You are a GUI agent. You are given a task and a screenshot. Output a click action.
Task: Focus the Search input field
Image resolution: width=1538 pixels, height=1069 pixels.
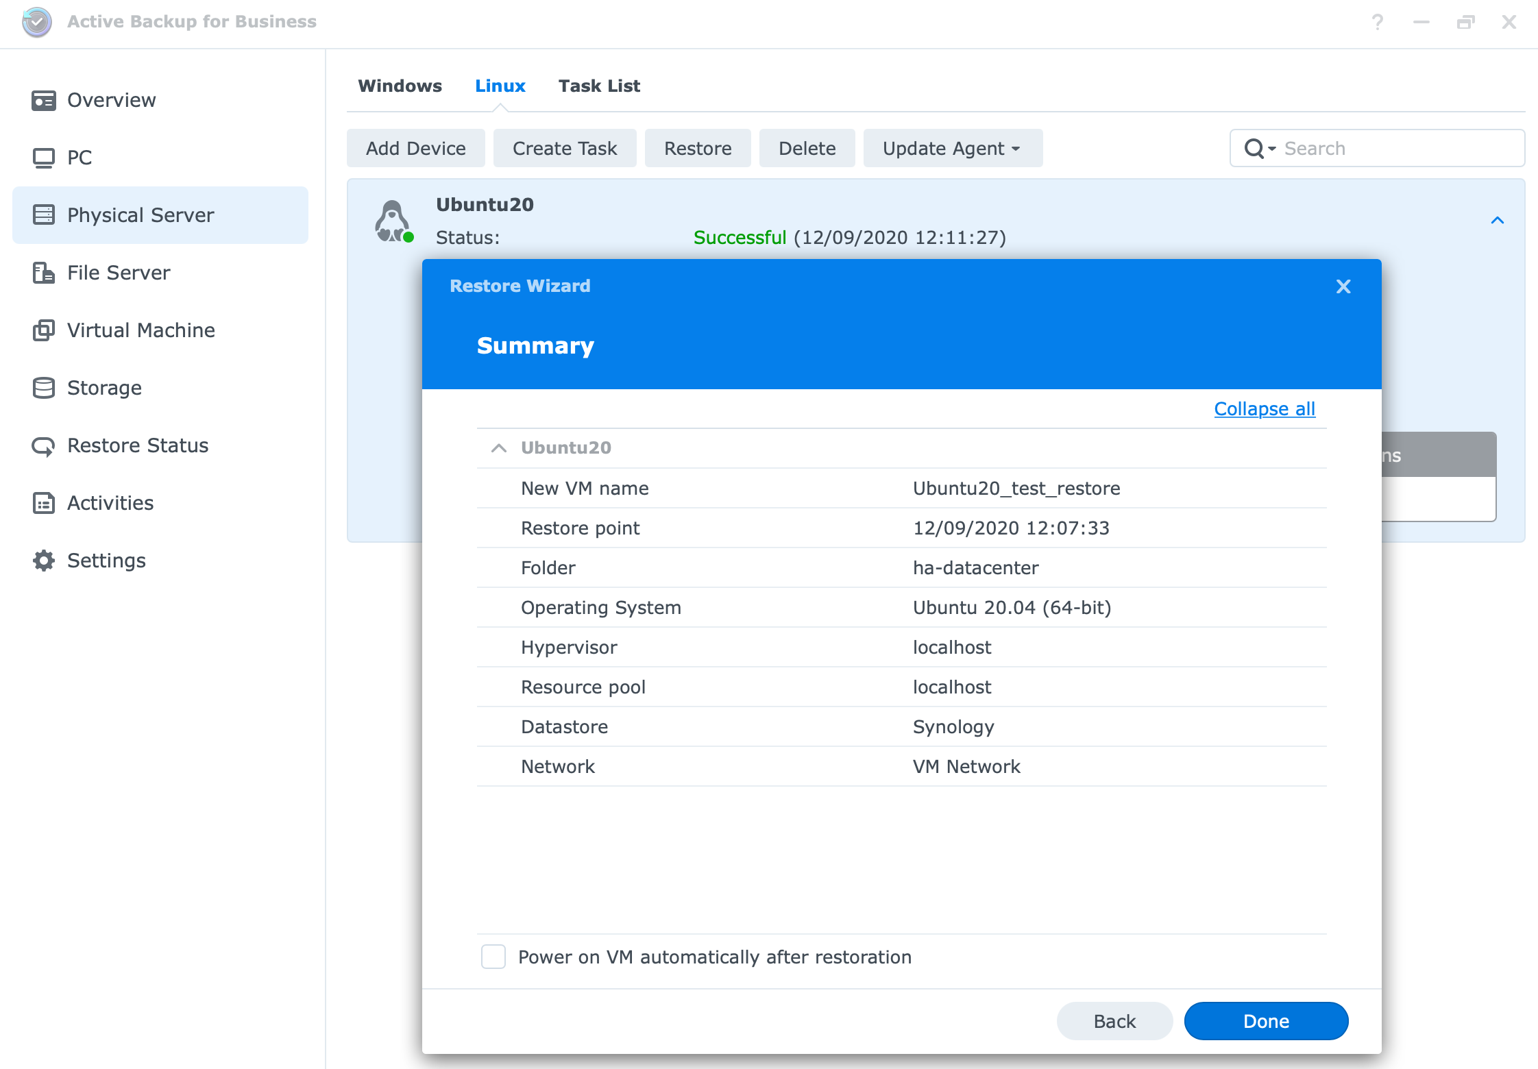[x=1378, y=148]
